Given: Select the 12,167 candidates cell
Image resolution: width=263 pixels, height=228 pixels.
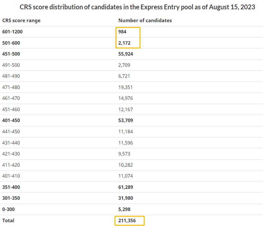Looking at the screenshot, I should coord(125,110).
